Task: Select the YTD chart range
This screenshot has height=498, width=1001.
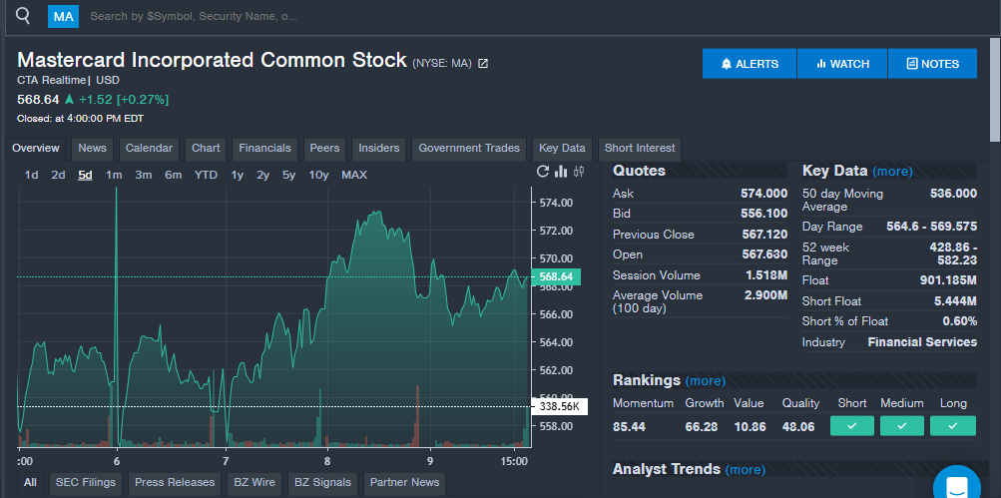Action: [206, 175]
